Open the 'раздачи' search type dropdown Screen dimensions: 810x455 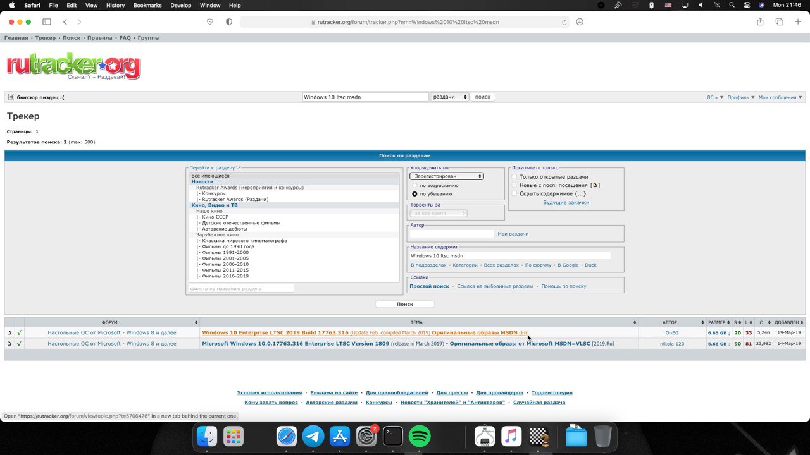click(449, 97)
